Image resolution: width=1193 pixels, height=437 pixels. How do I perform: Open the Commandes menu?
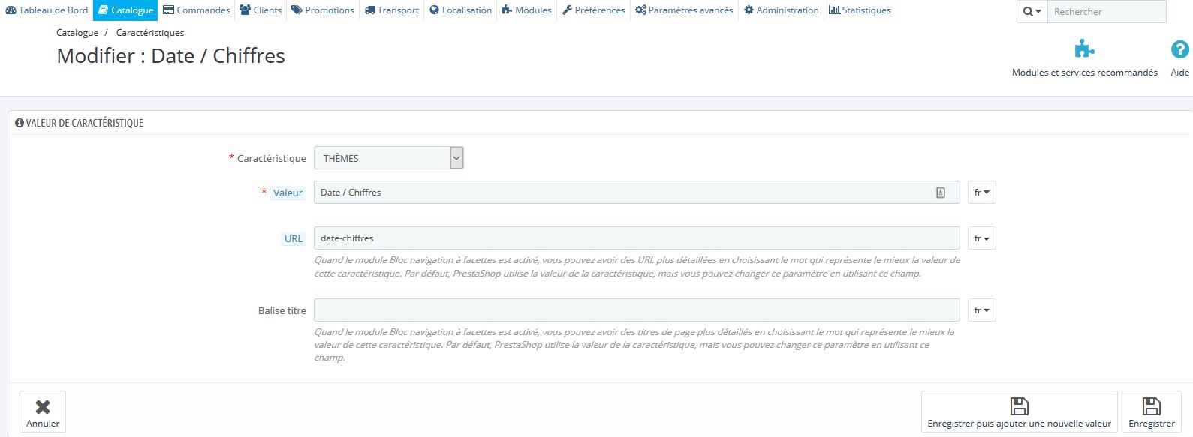[197, 10]
